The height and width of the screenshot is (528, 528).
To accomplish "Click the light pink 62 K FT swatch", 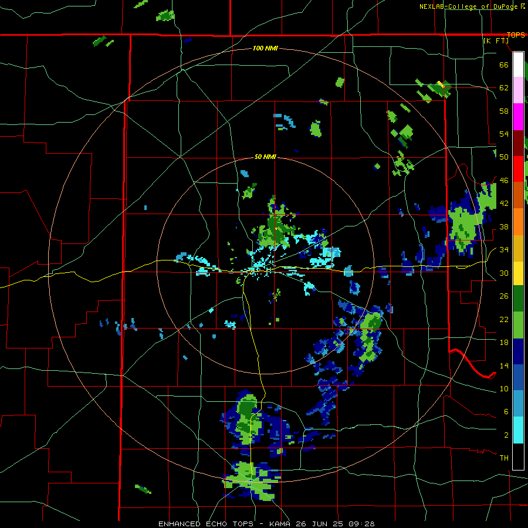I will tap(518, 90).
